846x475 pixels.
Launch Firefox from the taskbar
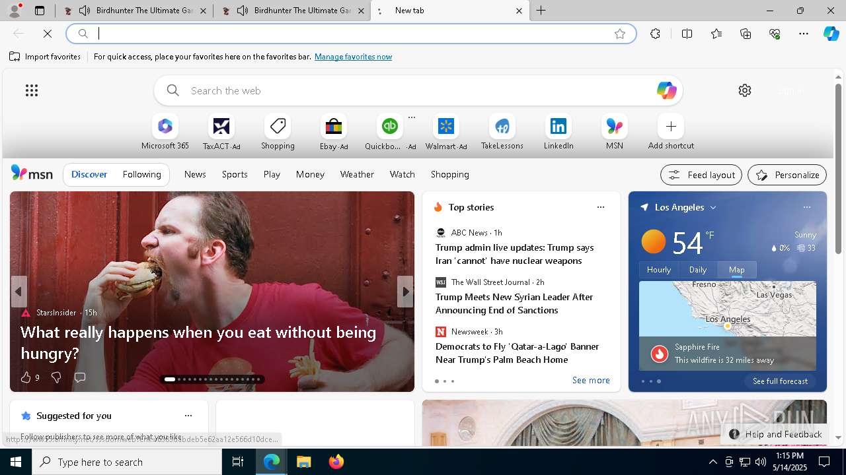click(x=336, y=462)
